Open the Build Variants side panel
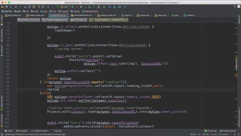 (x=2, y=103)
